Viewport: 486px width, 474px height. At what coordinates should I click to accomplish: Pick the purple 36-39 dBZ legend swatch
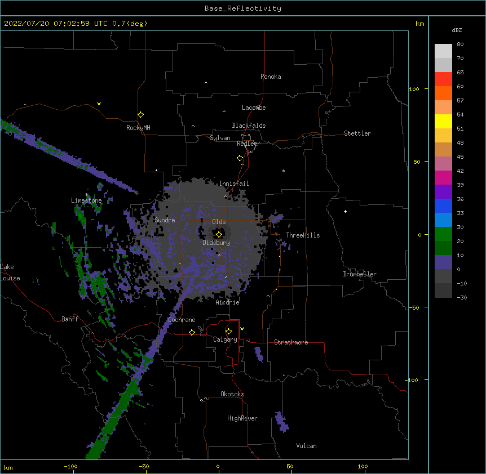pyautogui.click(x=443, y=192)
